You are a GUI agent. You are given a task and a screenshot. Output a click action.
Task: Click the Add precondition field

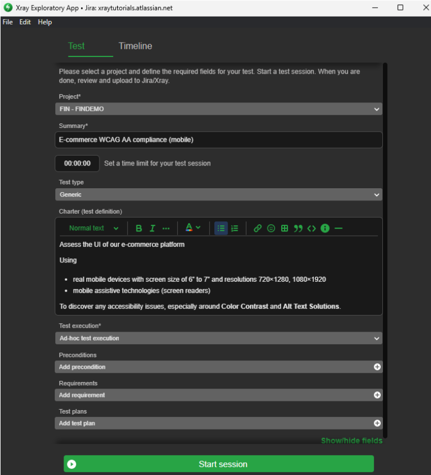pos(219,367)
